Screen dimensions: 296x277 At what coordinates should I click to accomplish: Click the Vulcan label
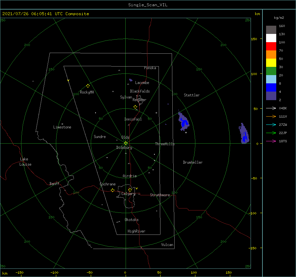[x=167, y=245]
